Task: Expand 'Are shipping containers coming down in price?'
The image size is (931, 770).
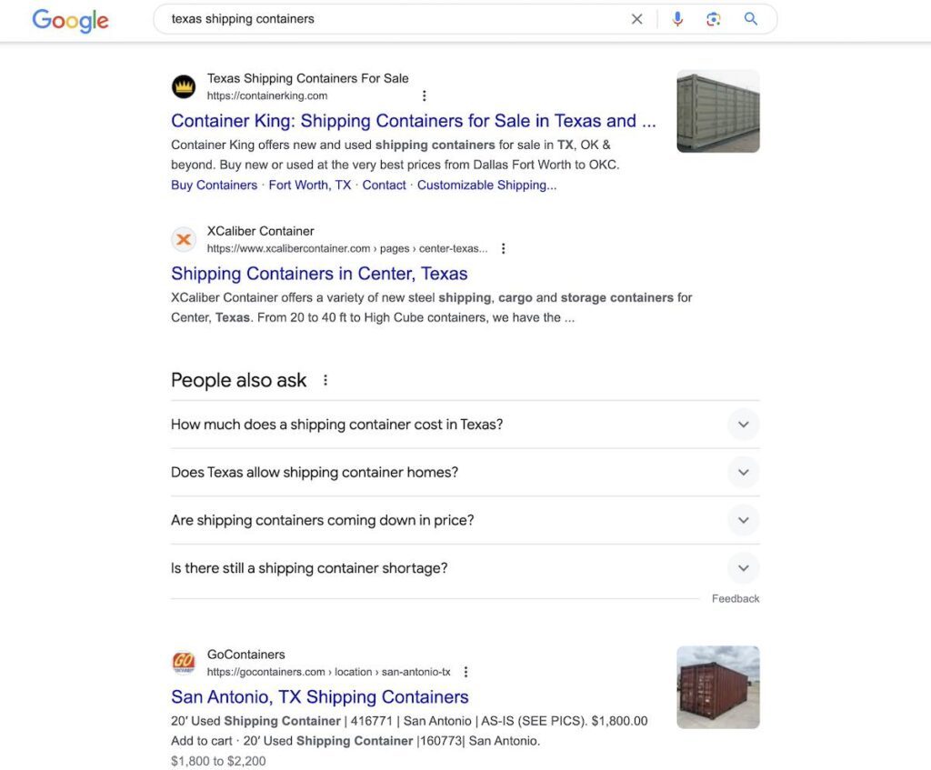Action: (x=743, y=520)
